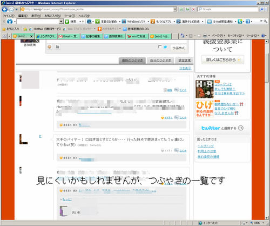This screenshot has height=226, width=270.
Task: Click the twitter と連携する banner
Action: 222,128
